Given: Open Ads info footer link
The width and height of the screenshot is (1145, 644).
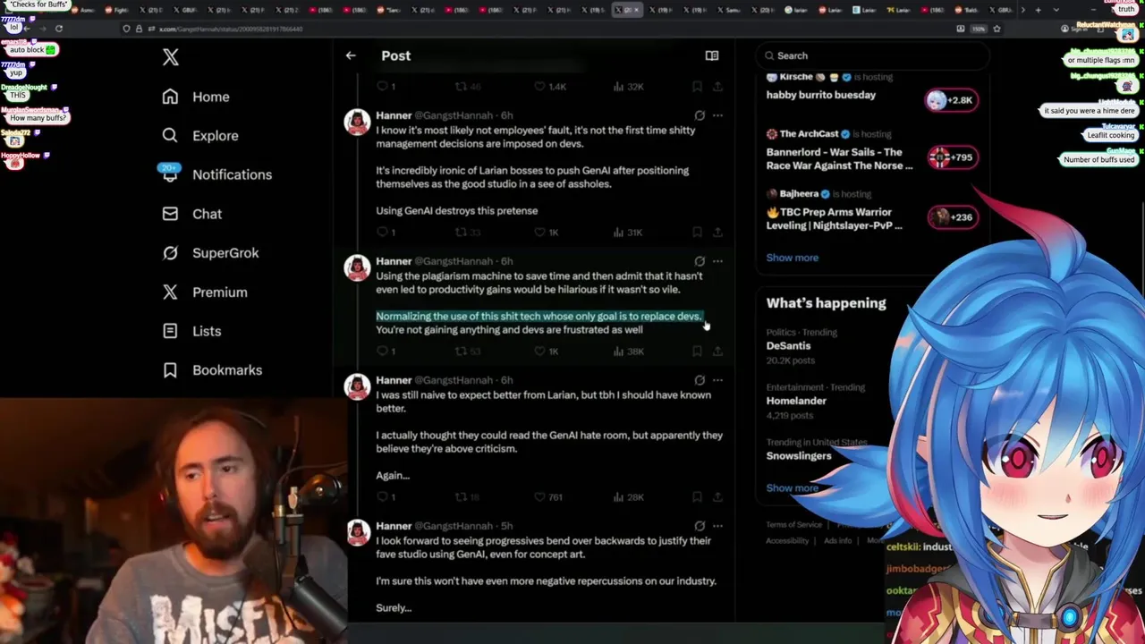Looking at the screenshot, I should pyautogui.click(x=837, y=541).
